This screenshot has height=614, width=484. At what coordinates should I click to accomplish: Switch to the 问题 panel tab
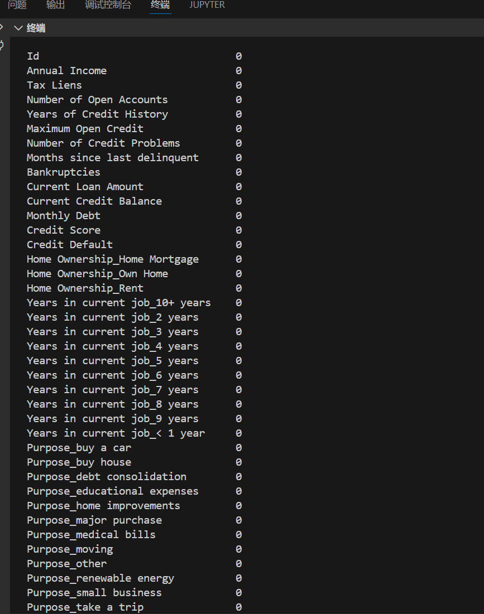coord(17,5)
